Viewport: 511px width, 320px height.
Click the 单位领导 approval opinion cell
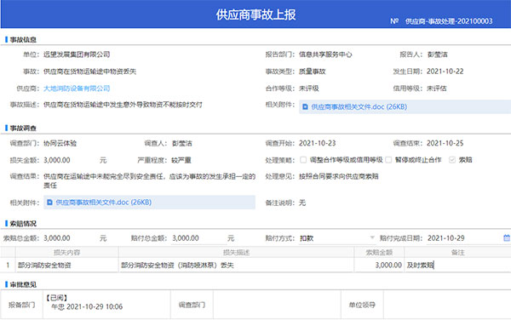coord(447,305)
